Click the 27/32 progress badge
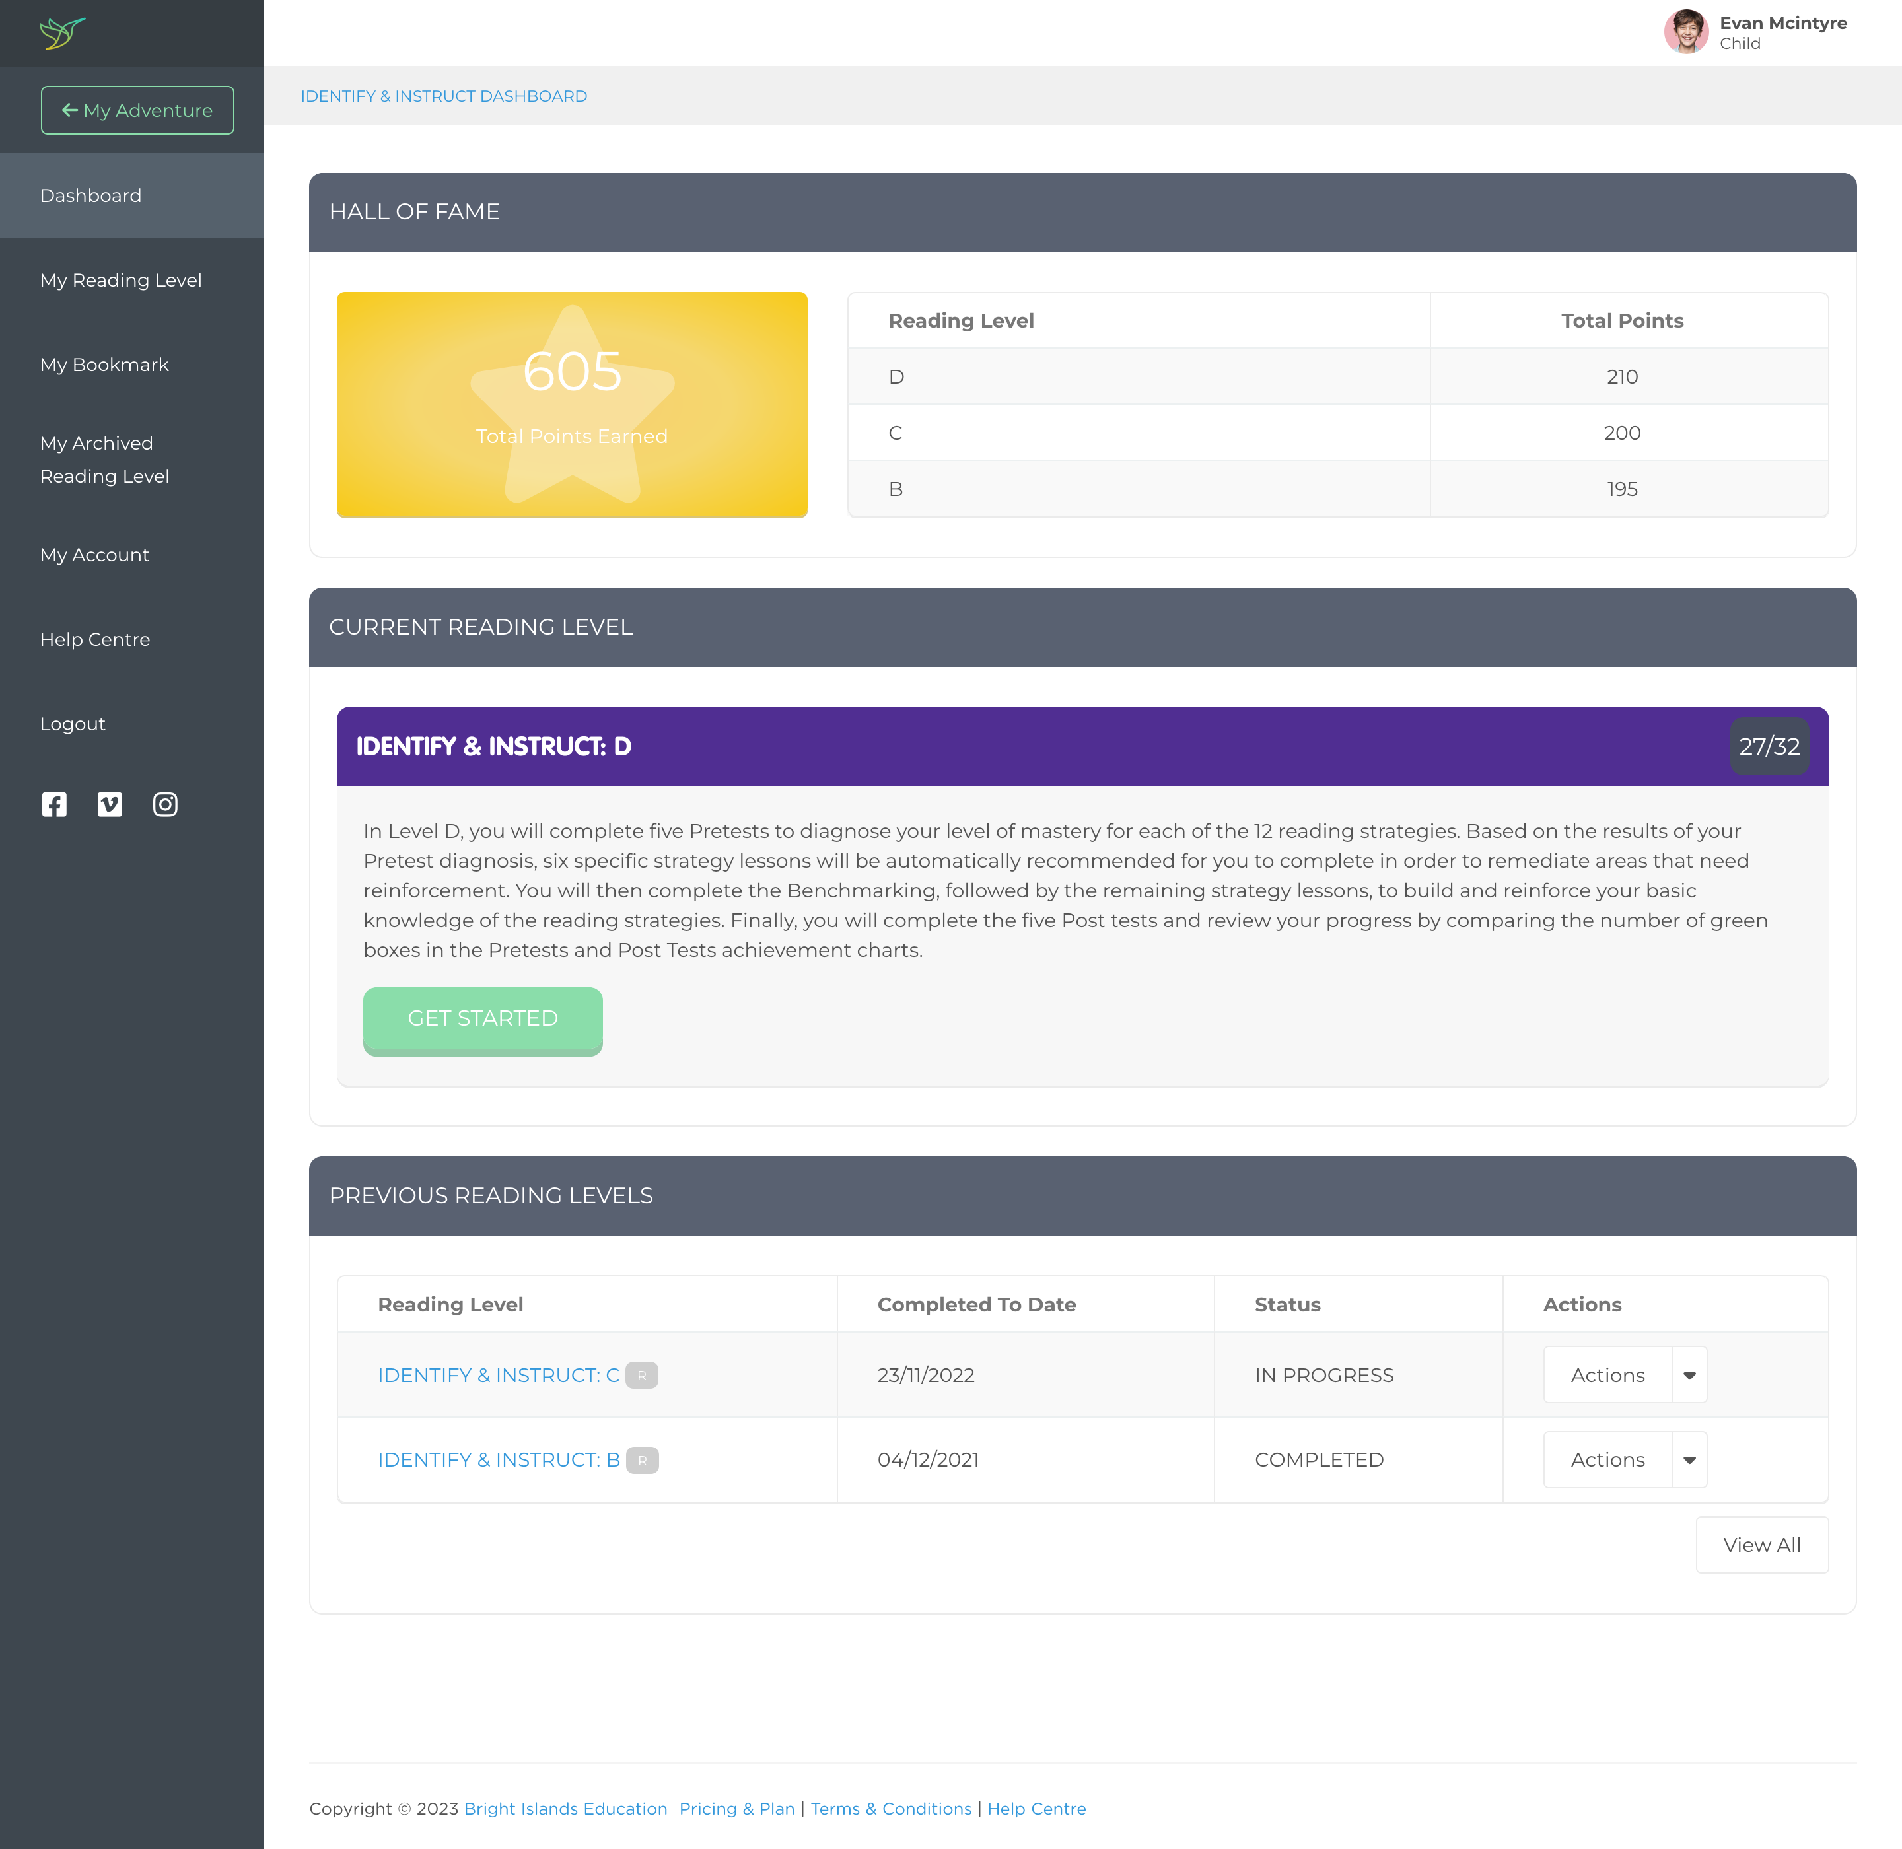Viewport: 1902px width, 1849px height. tap(1769, 746)
